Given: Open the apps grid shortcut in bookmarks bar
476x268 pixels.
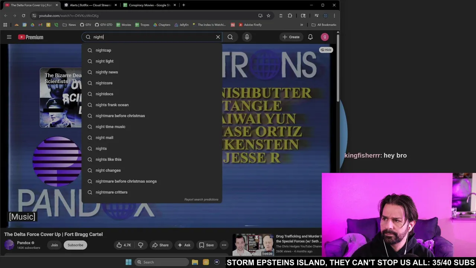Looking at the screenshot, I should click(5, 25).
